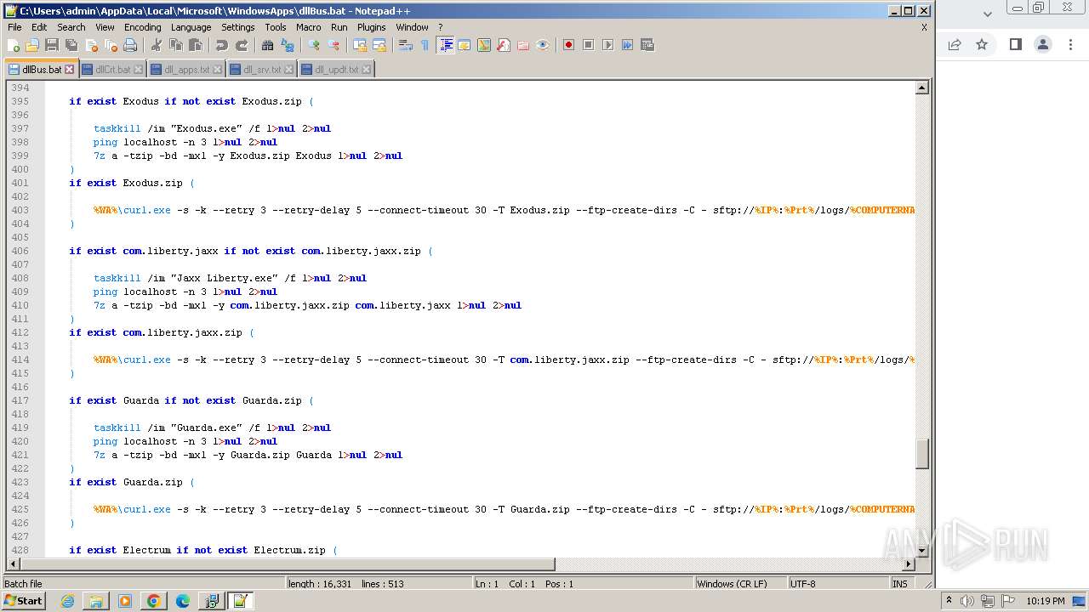Show the Document Map panel

(x=484, y=45)
